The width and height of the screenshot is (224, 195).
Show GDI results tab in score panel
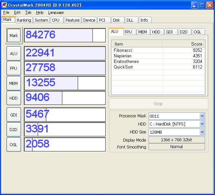pos(171,32)
